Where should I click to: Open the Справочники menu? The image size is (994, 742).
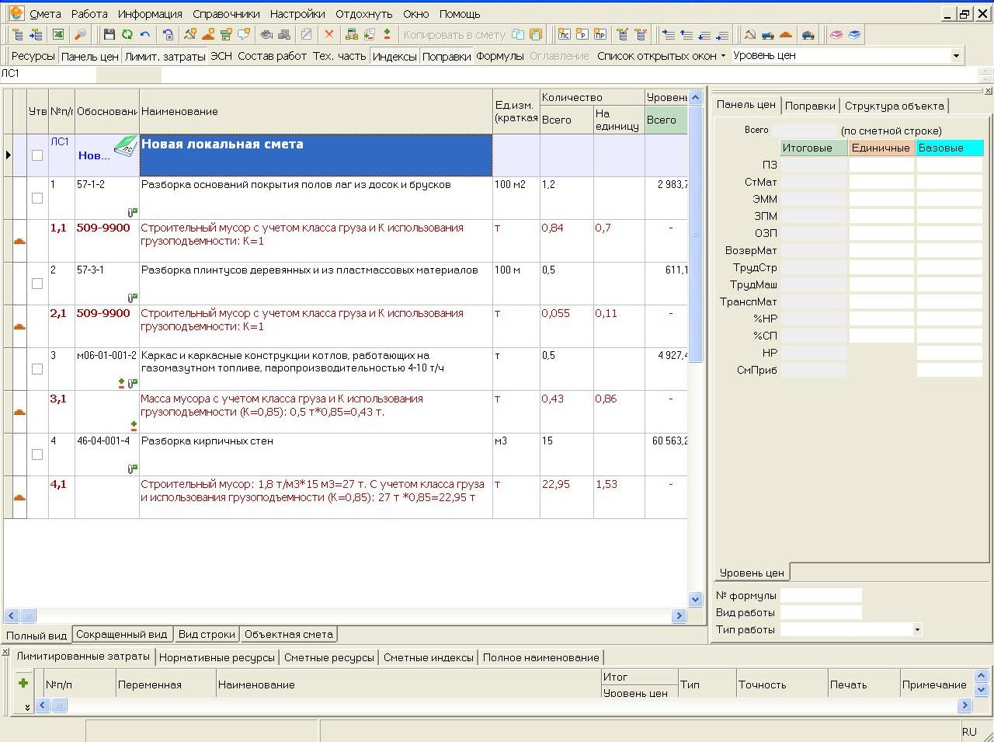pos(226,14)
